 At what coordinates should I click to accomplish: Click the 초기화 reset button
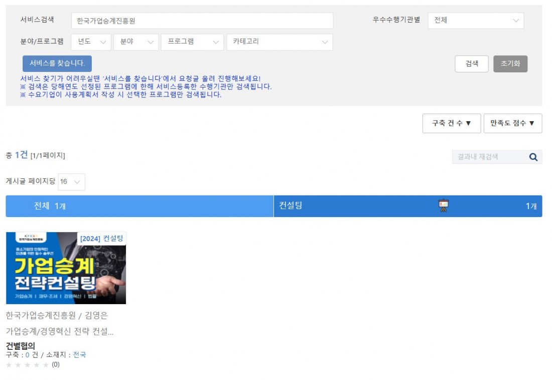pos(510,64)
